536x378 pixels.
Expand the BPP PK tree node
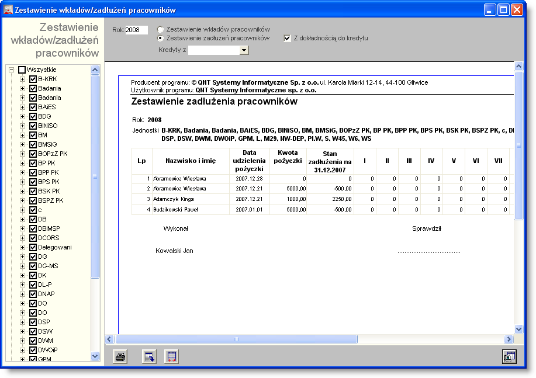22,172
